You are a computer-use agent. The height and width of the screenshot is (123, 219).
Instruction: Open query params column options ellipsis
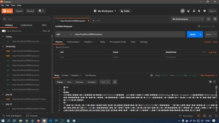tap(204, 52)
